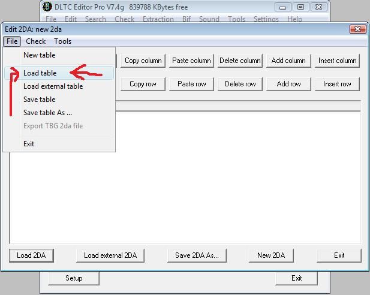Click the New 2DA button
Viewport: 370px width, 295px height.
pyautogui.click(x=271, y=255)
